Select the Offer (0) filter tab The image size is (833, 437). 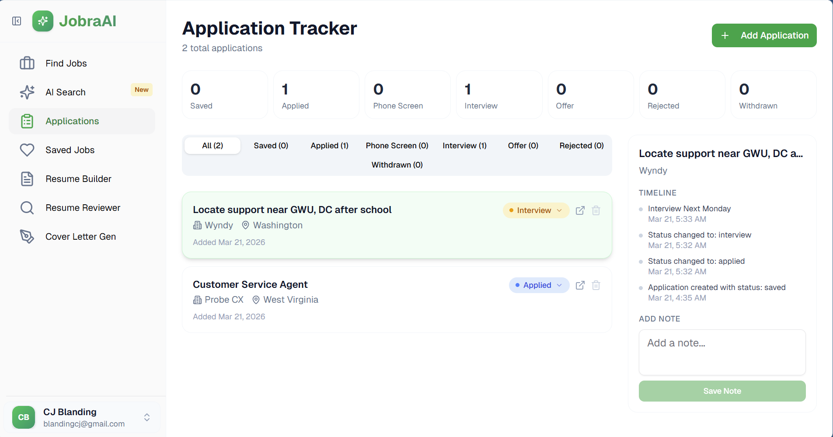pos(523,146)
